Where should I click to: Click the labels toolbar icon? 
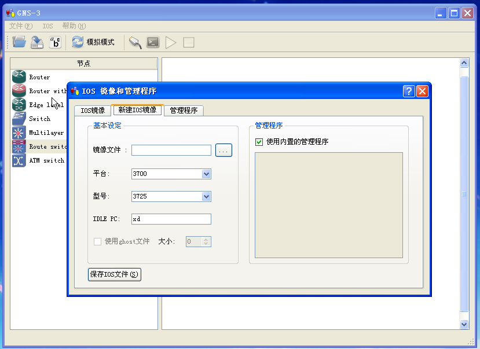[x=55, y=42]
